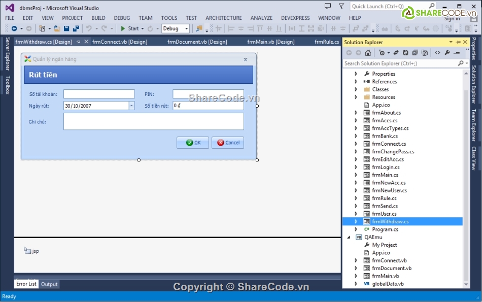Viewport: 482px width, 302px height.
Task: Open the Team Explorer side tab
Action: coord(474,125)
